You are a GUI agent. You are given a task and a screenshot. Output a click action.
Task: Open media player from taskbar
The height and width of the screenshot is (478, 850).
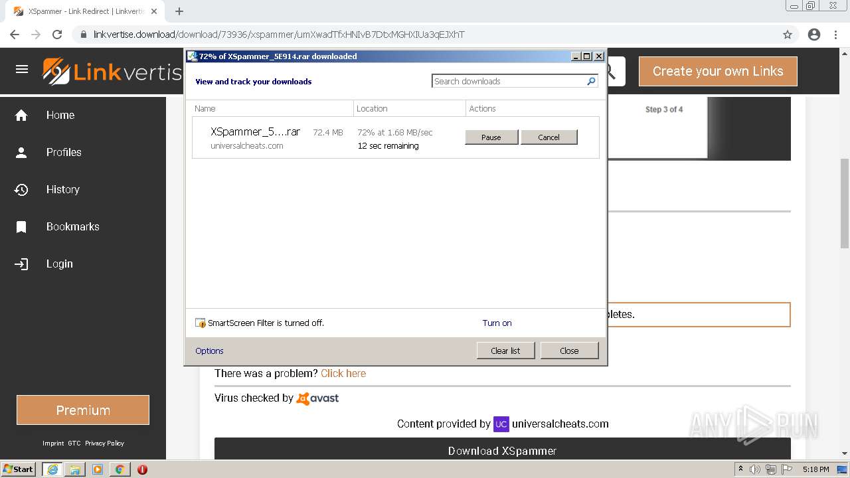point(98,469)
